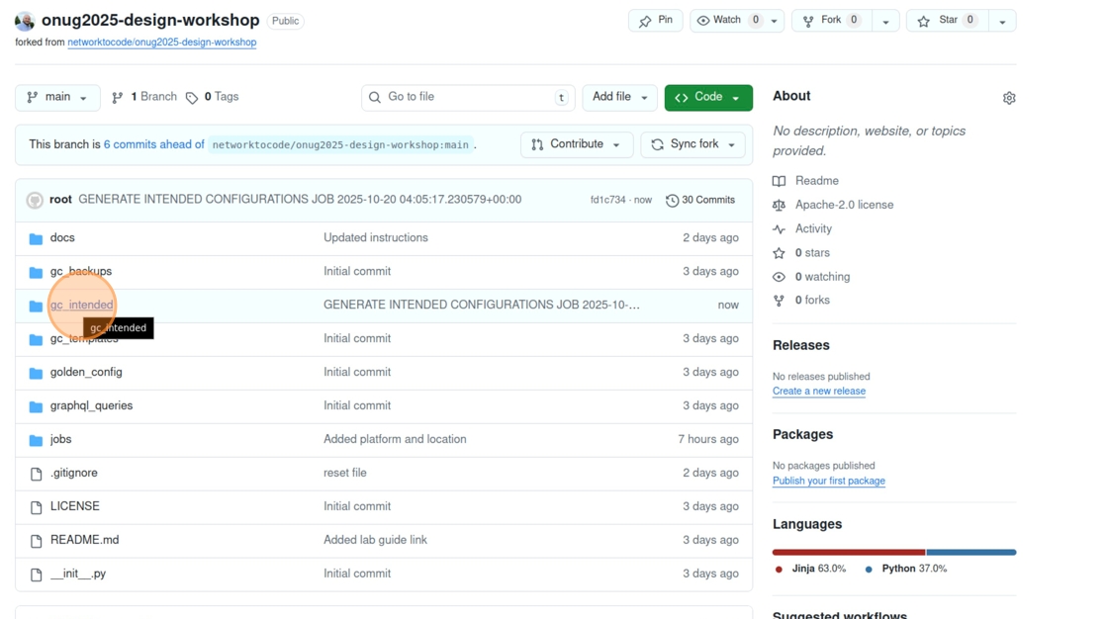Image resolution: width=1108 pixels, height=619 pixels.
Task: View the 0 stars link
Action: pos(812,253)
